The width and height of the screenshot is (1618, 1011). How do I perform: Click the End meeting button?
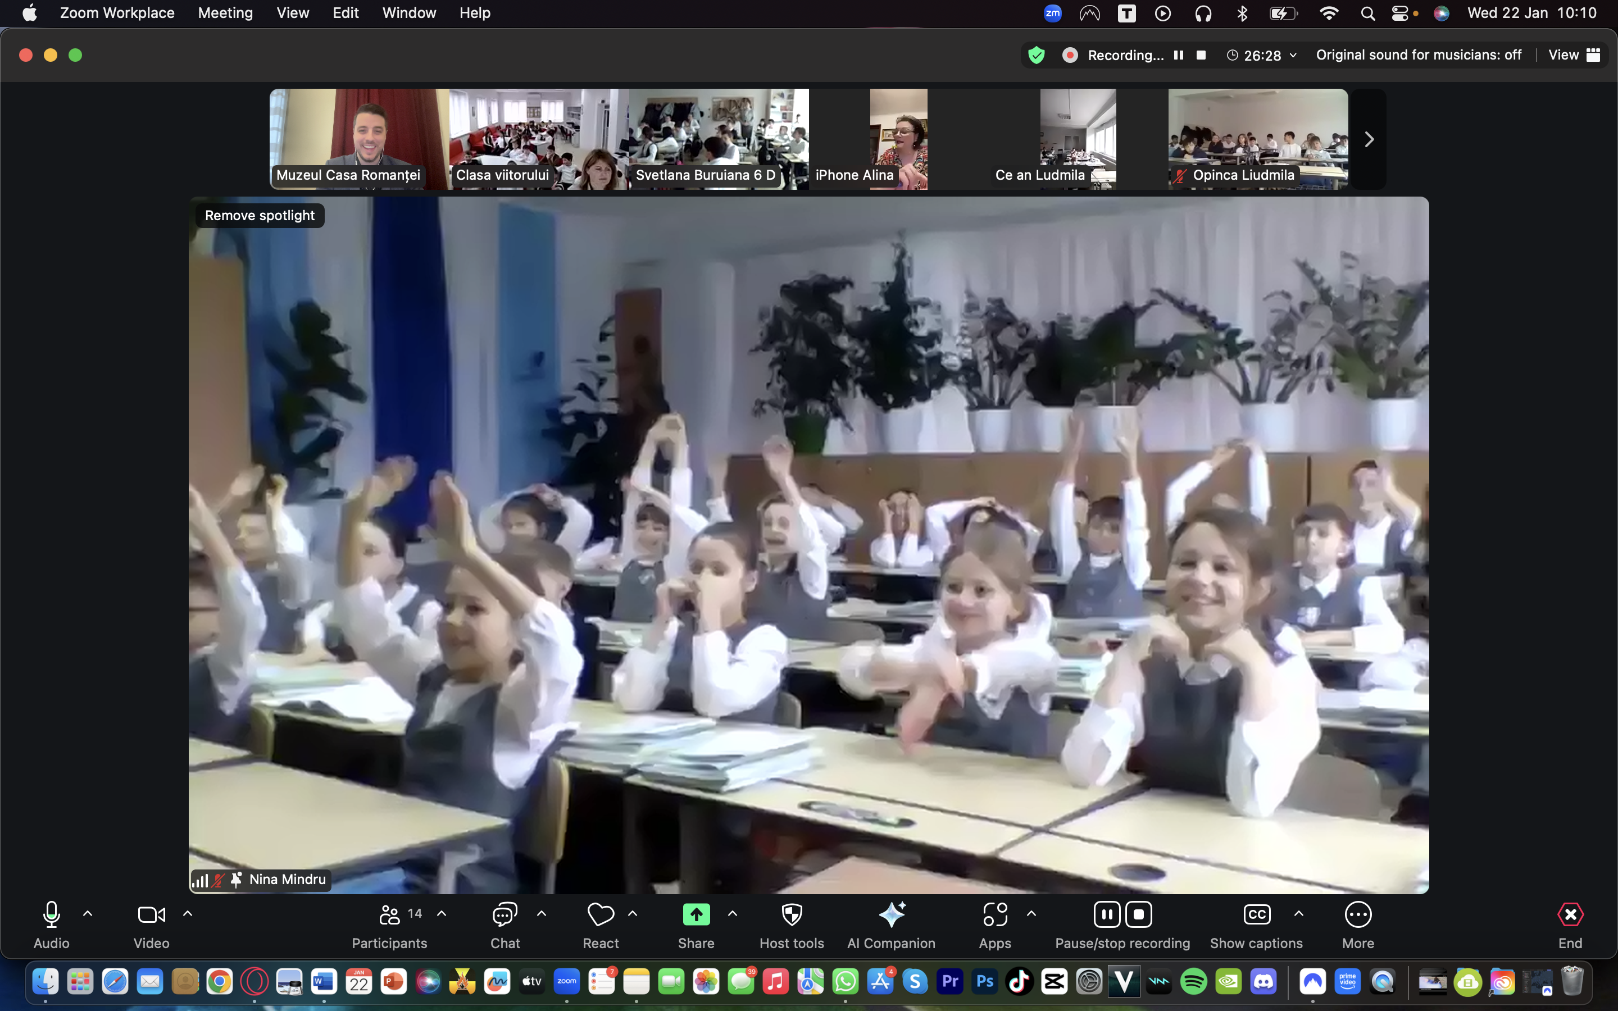click(1570, 915)
